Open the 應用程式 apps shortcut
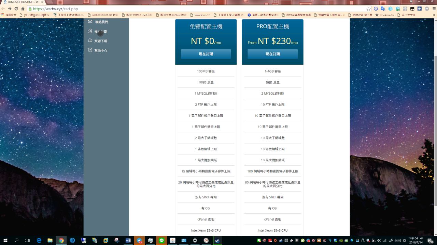Viewport: 437px width, 245px height. tap(9, 15)
